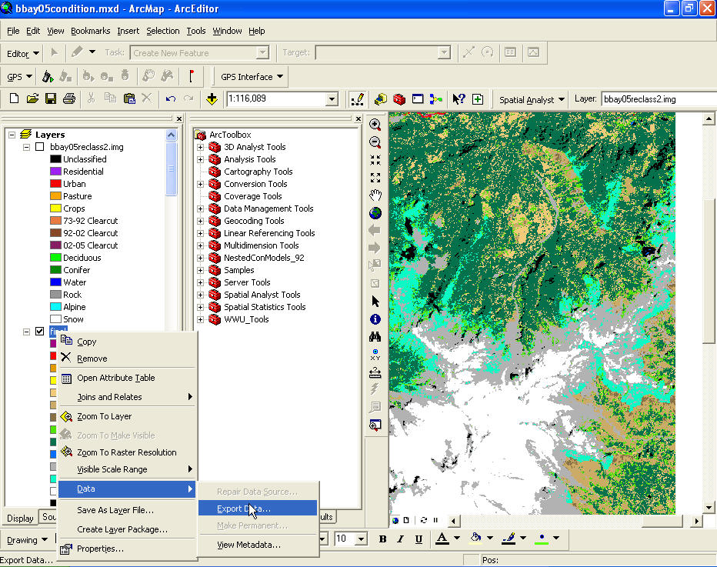
Task: Select the Measure tool
Action: click(375, 372)
